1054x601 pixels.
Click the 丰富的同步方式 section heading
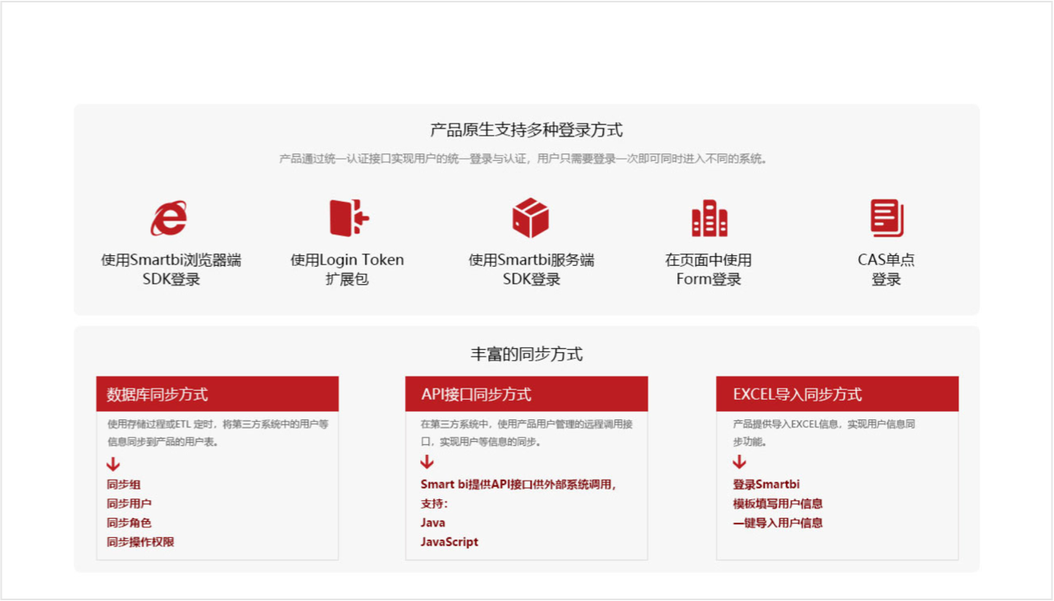coord(526,354)
